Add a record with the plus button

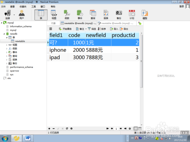49,129
